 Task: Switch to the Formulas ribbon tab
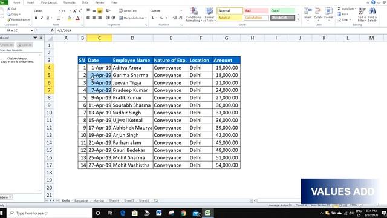point(70,2)
